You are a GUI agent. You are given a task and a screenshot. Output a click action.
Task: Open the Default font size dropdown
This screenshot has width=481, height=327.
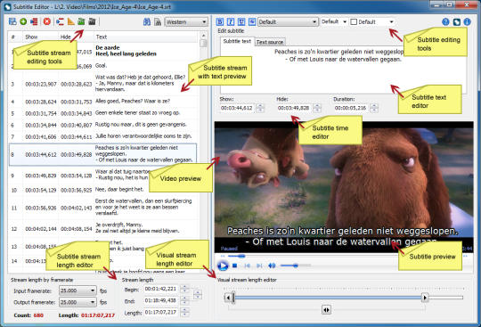click(334, 21)
